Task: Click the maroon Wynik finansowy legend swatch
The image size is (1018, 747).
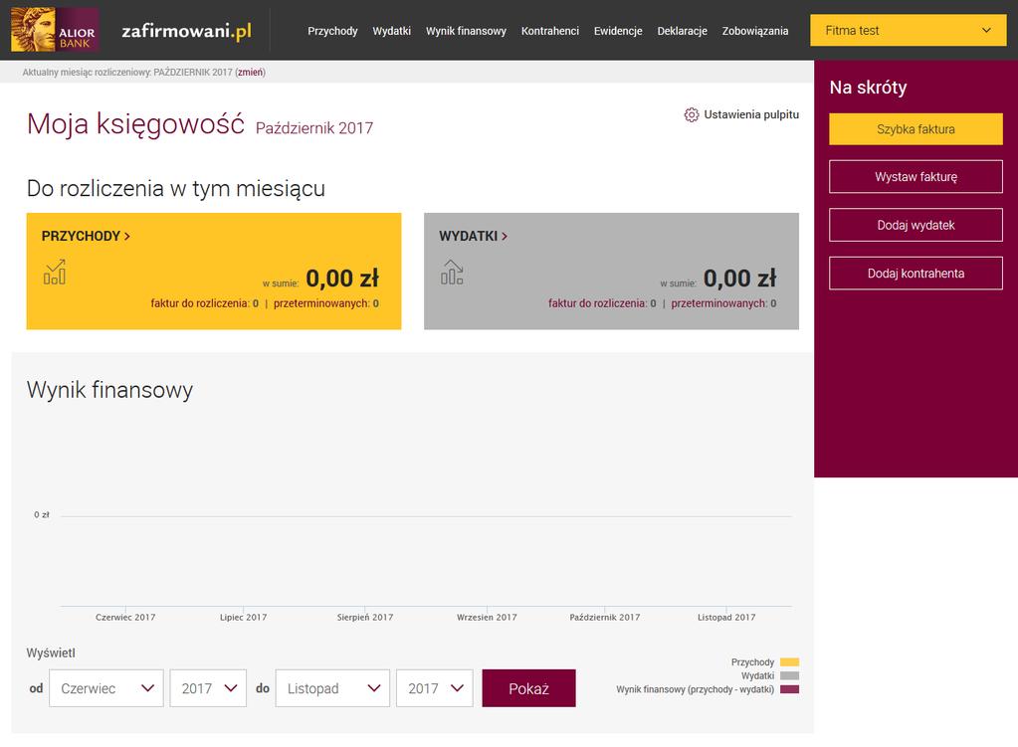Action: pos(789,689)
